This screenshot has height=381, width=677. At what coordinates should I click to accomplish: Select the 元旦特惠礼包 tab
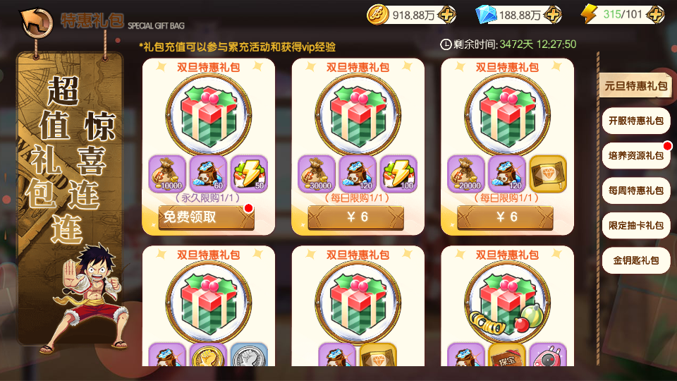635,85
